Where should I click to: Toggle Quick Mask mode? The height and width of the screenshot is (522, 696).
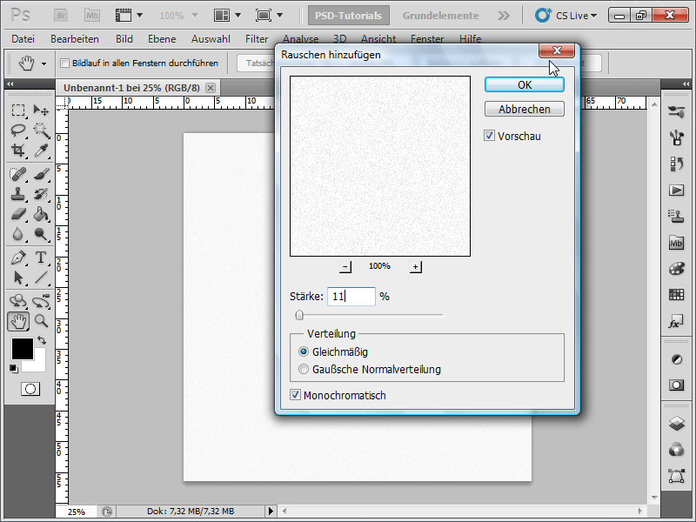pyautogui.click(x=30, y=389)
